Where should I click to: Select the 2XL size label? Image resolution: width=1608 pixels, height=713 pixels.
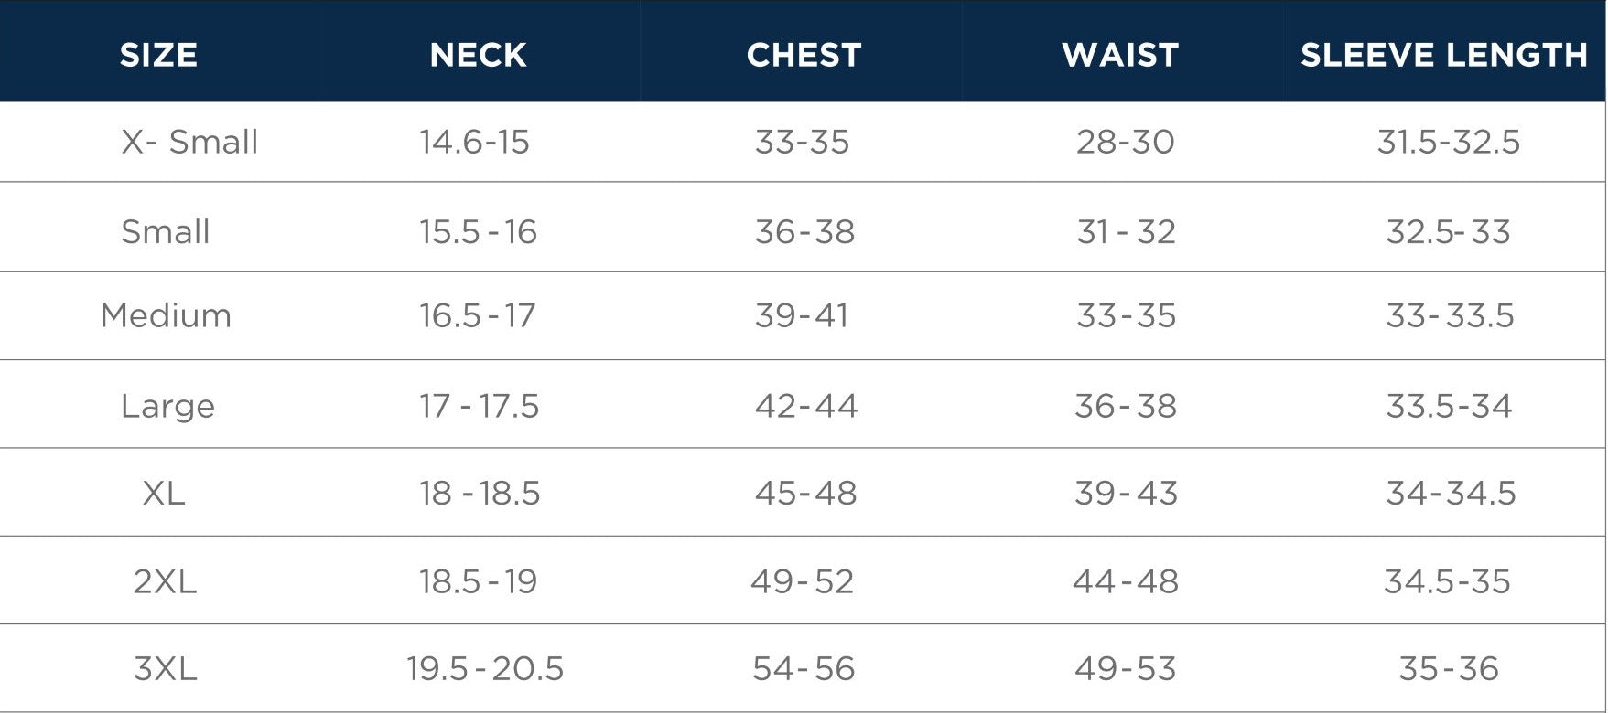tap(165, 580)
